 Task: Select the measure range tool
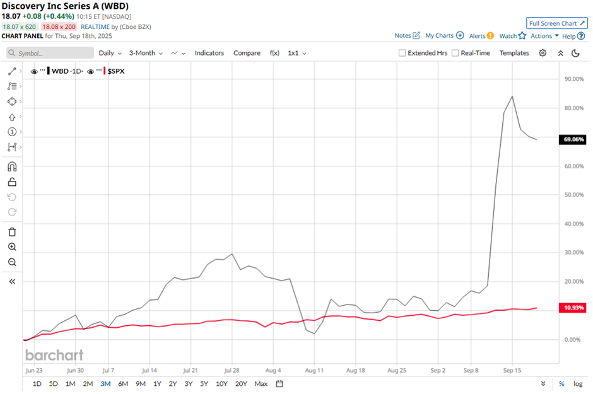12,147
